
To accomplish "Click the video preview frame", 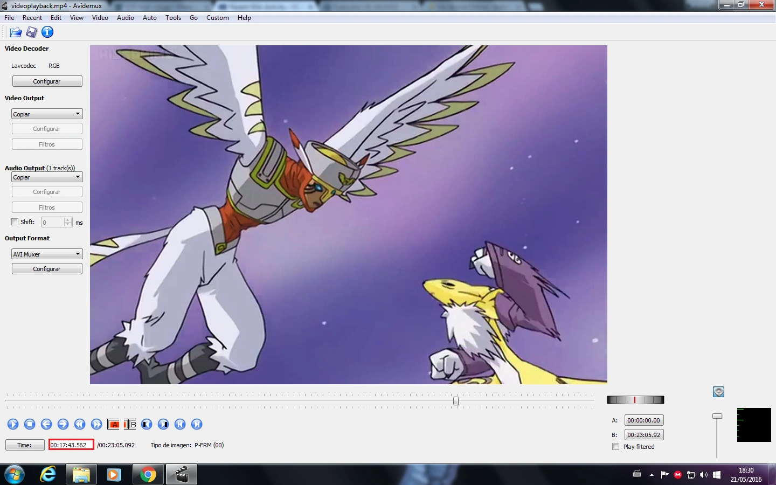I will pyautogui.click(x=349, y=214).
